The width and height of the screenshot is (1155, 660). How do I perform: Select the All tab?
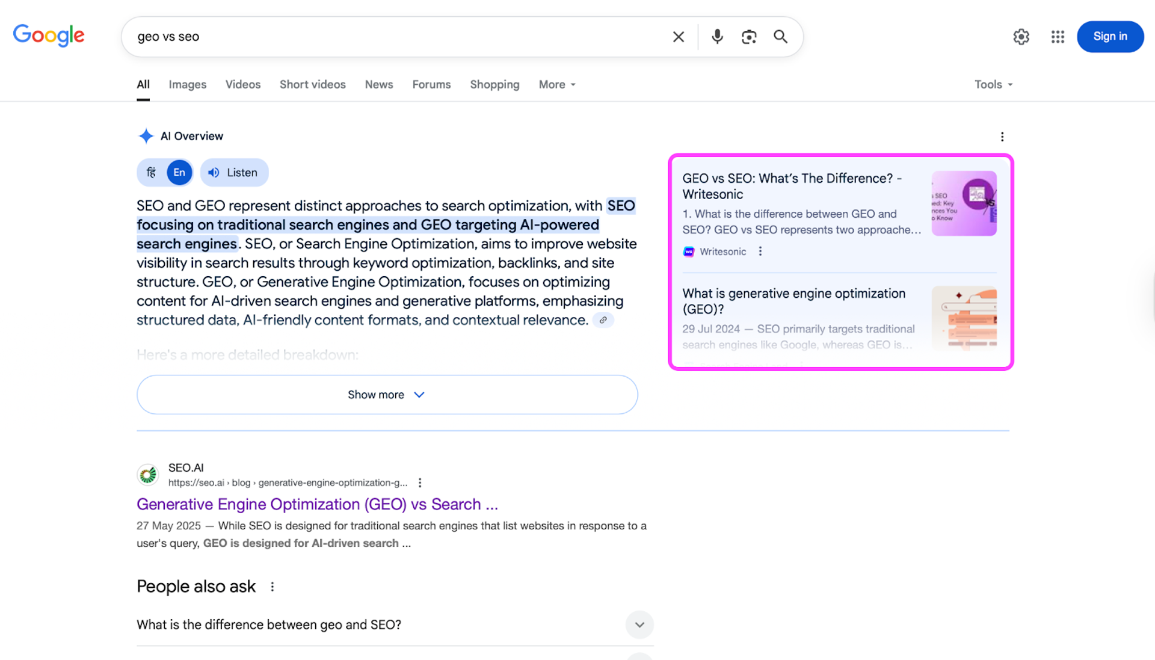point(143,84)
